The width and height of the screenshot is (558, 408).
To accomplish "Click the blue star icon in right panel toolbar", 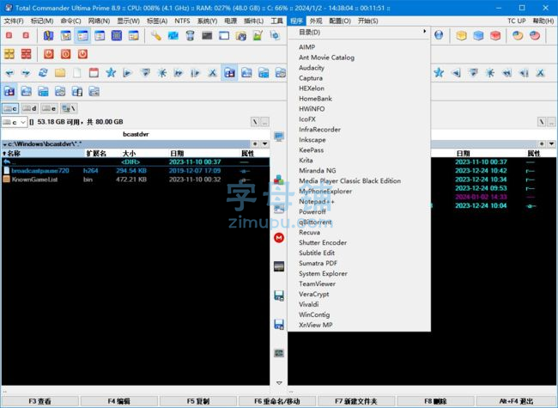I will [439, 73].
